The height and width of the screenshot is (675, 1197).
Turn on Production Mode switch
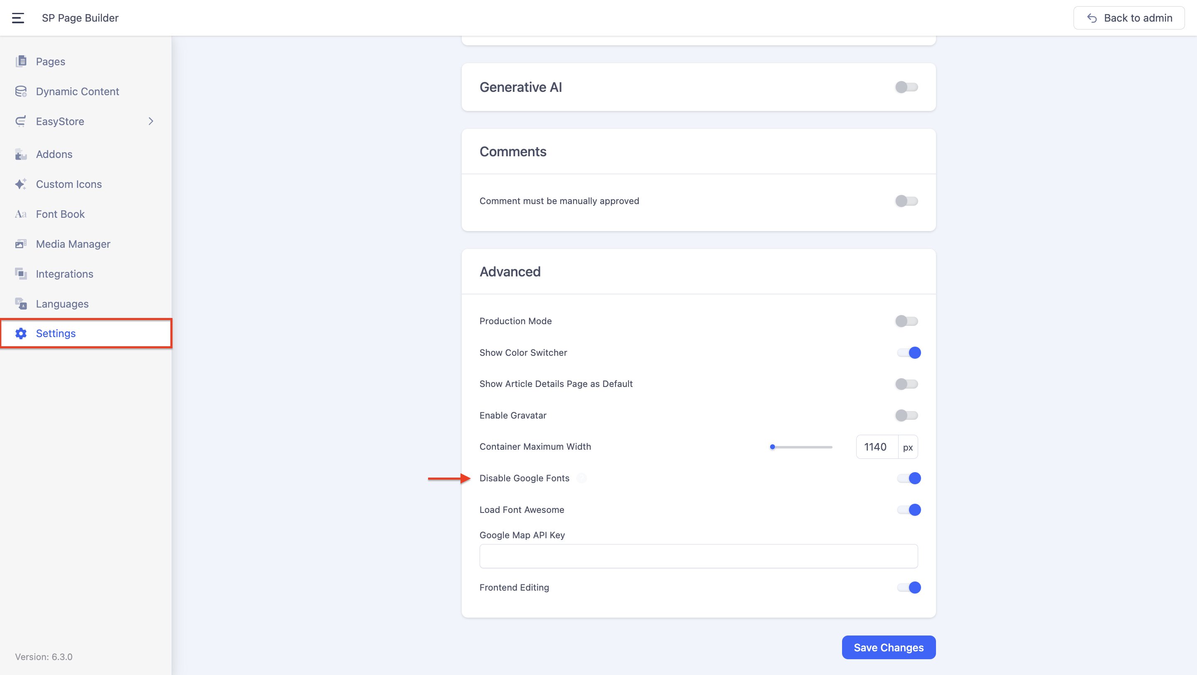[906, 321]
